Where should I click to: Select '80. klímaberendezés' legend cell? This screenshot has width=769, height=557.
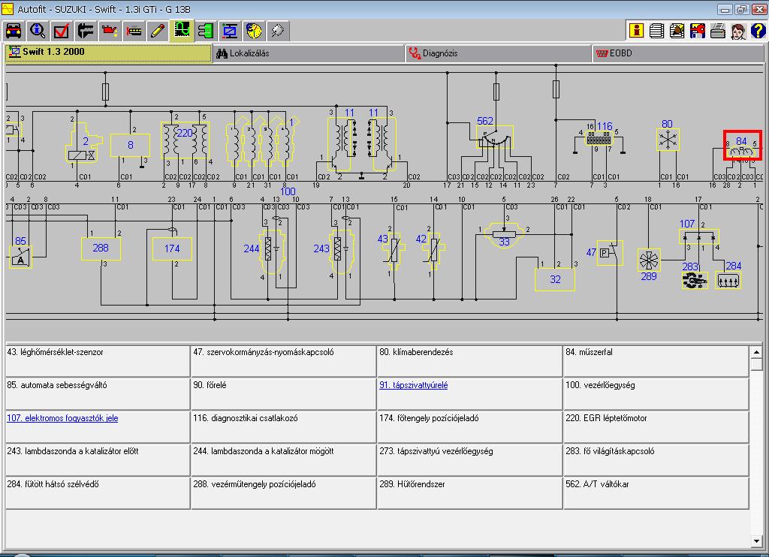click(x=470, y=361)
